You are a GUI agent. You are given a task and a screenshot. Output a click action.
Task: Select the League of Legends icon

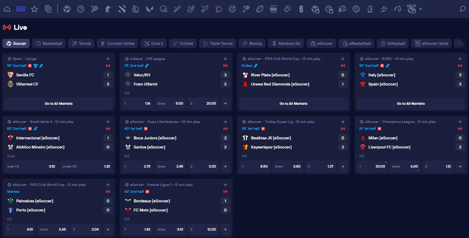pyautogui.click(x=136, y=9)
